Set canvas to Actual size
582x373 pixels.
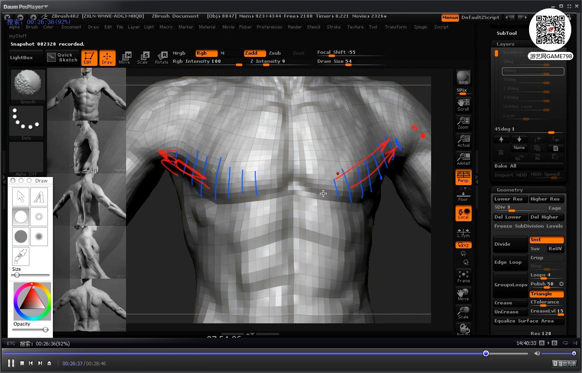[463, 140]
